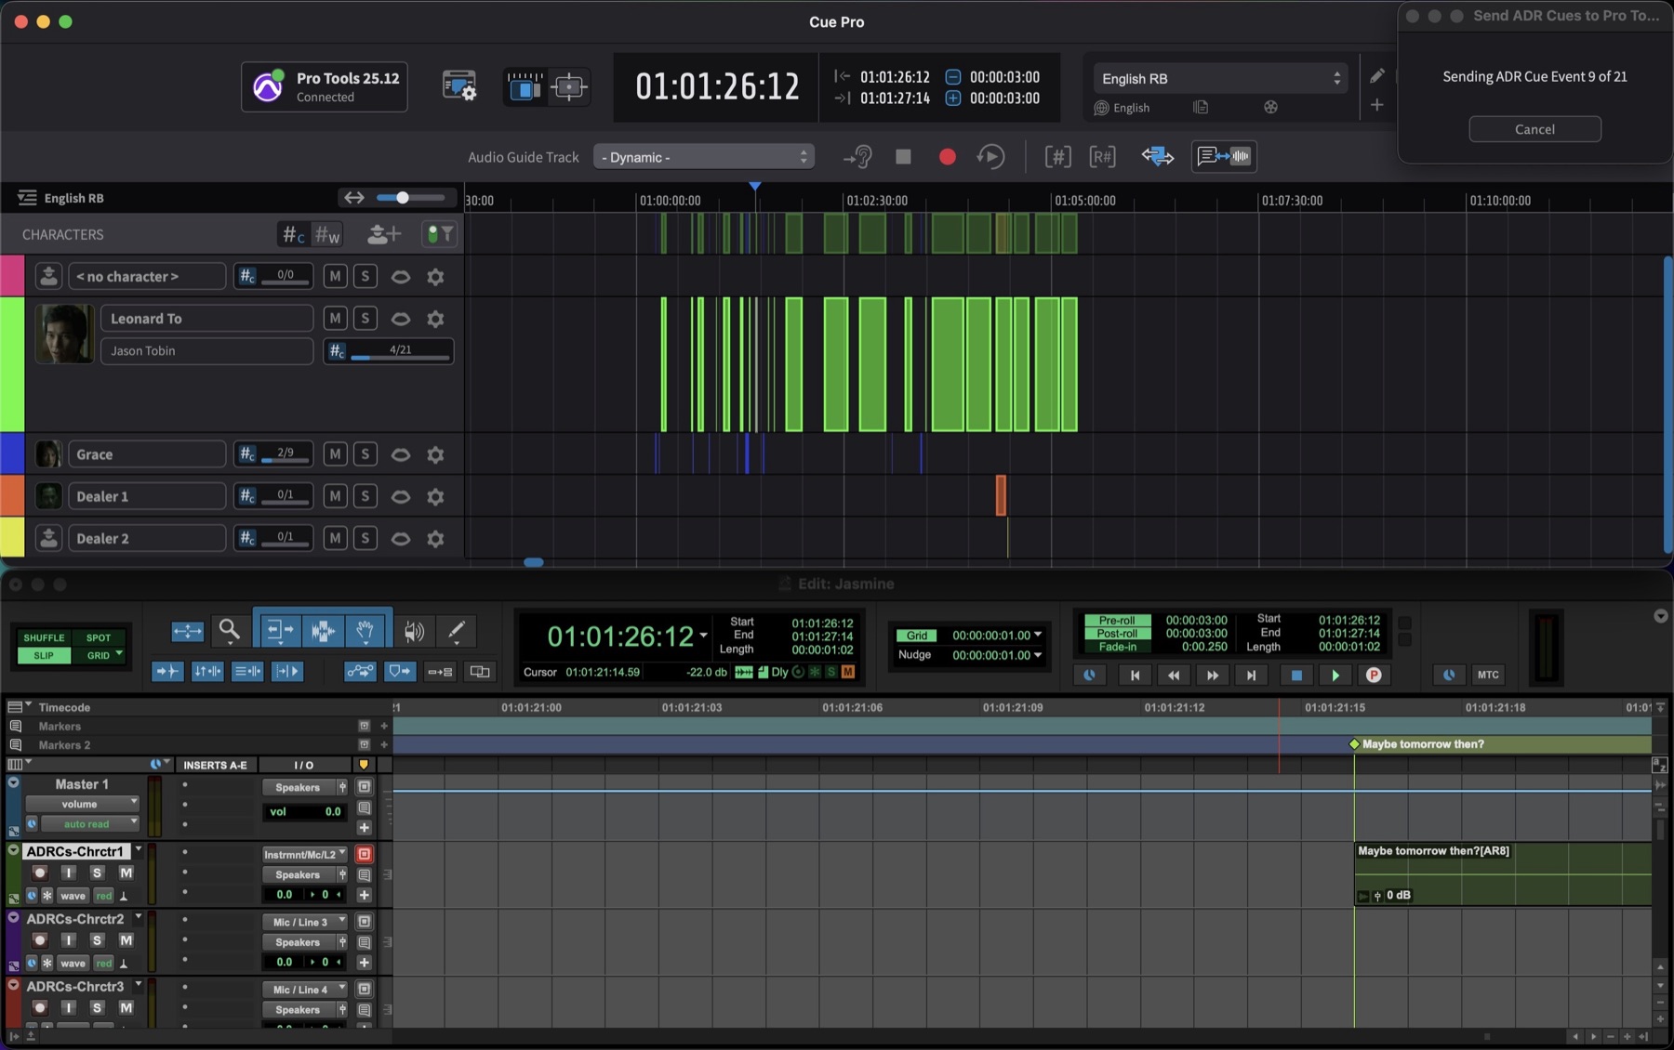Click the Pro Tools play button
The width and height of the screenshot is (1674, 1050).
pyautogui.click(x=1335, y=676)
